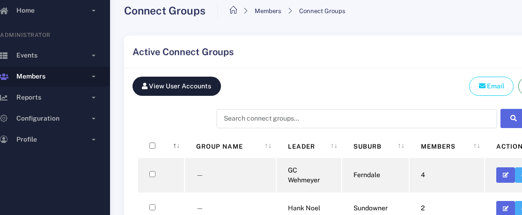Click the Profile user icon in sidebar
The width and height of the screenshot is (522, 215).
(4, 140)
